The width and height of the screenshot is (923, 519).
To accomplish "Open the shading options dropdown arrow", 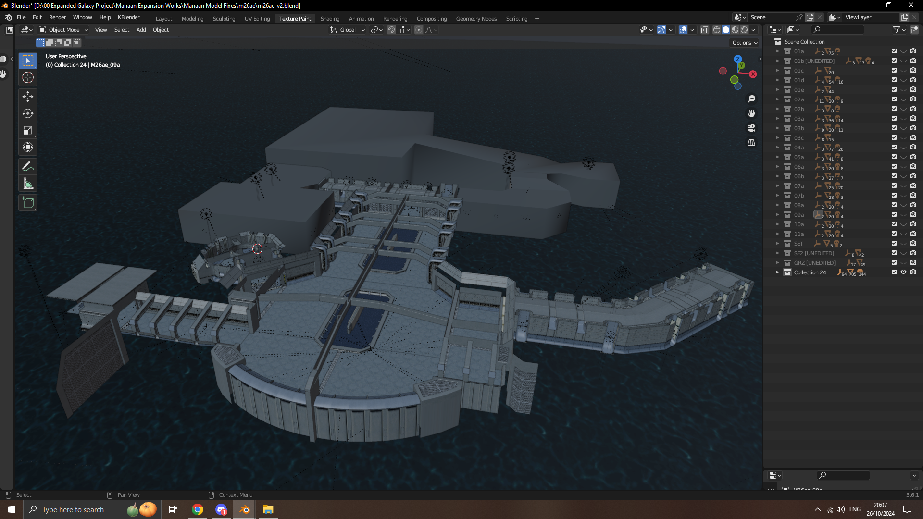I will tap(753, 30).
